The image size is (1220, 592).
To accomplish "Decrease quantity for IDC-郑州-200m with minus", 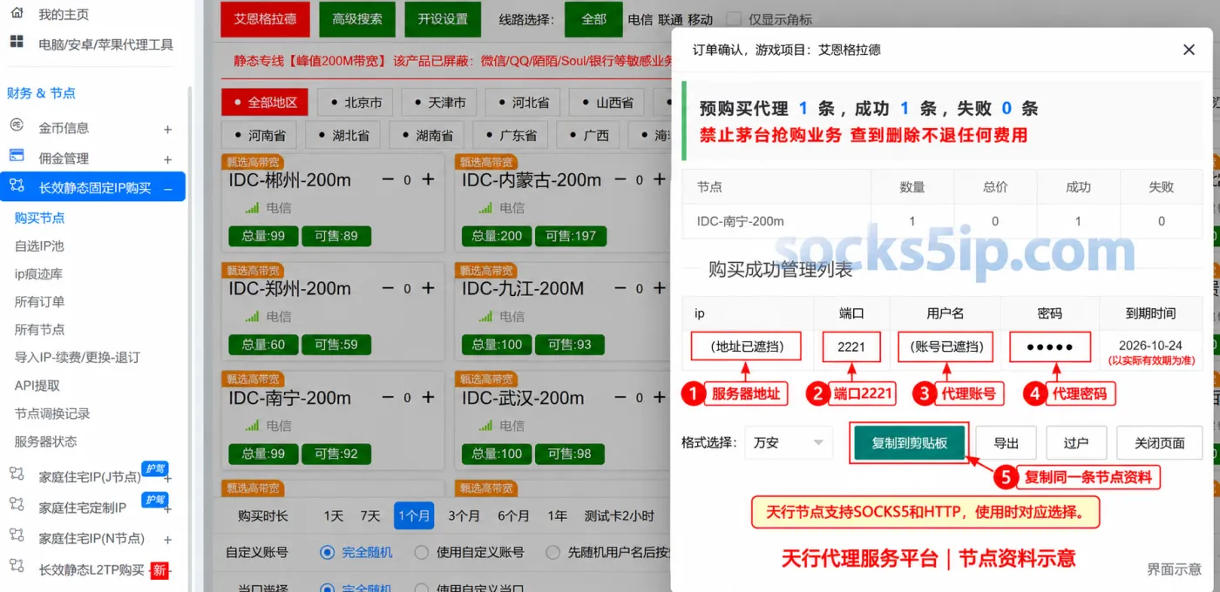I will click(389, 288).
